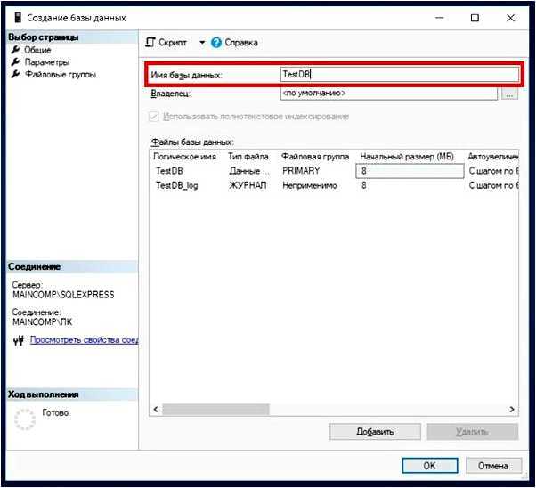Select the Файловые группы page
Viewport: 536px width, 488px height.
coord(61,74)
